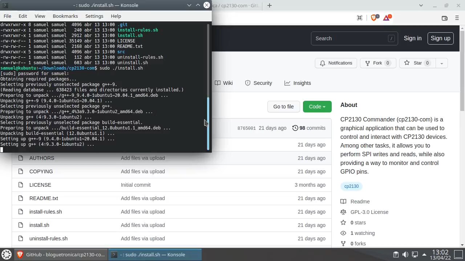The width and height of the screenshot is (465, 261).
Task: Click the book icon beside Readme
Action: [343, 202]
